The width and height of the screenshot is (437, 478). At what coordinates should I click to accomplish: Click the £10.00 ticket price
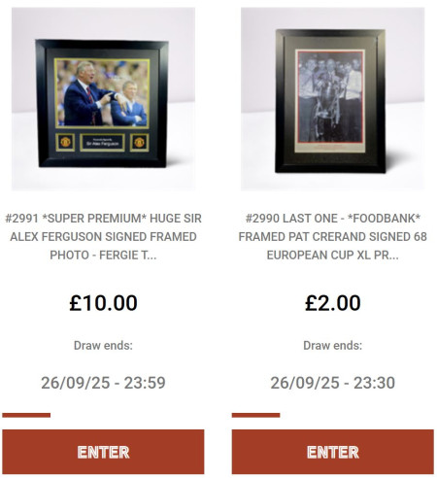tap(103, 303)
